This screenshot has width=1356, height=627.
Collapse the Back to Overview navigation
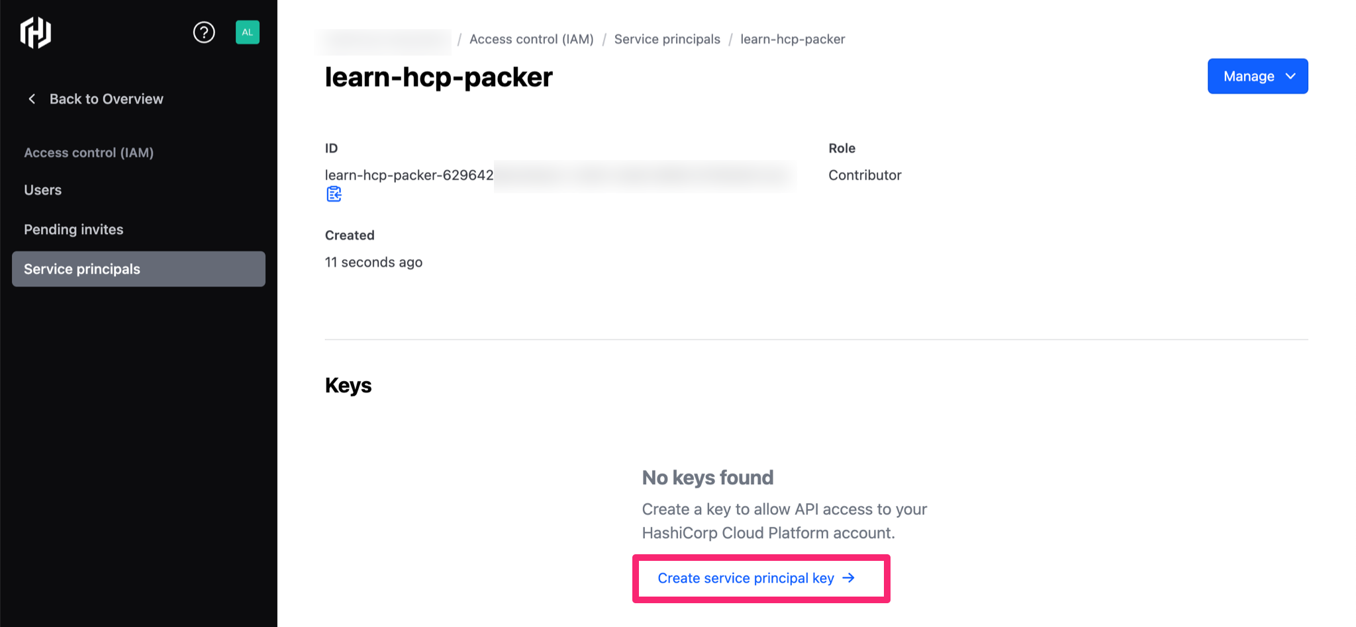point(106,99)
